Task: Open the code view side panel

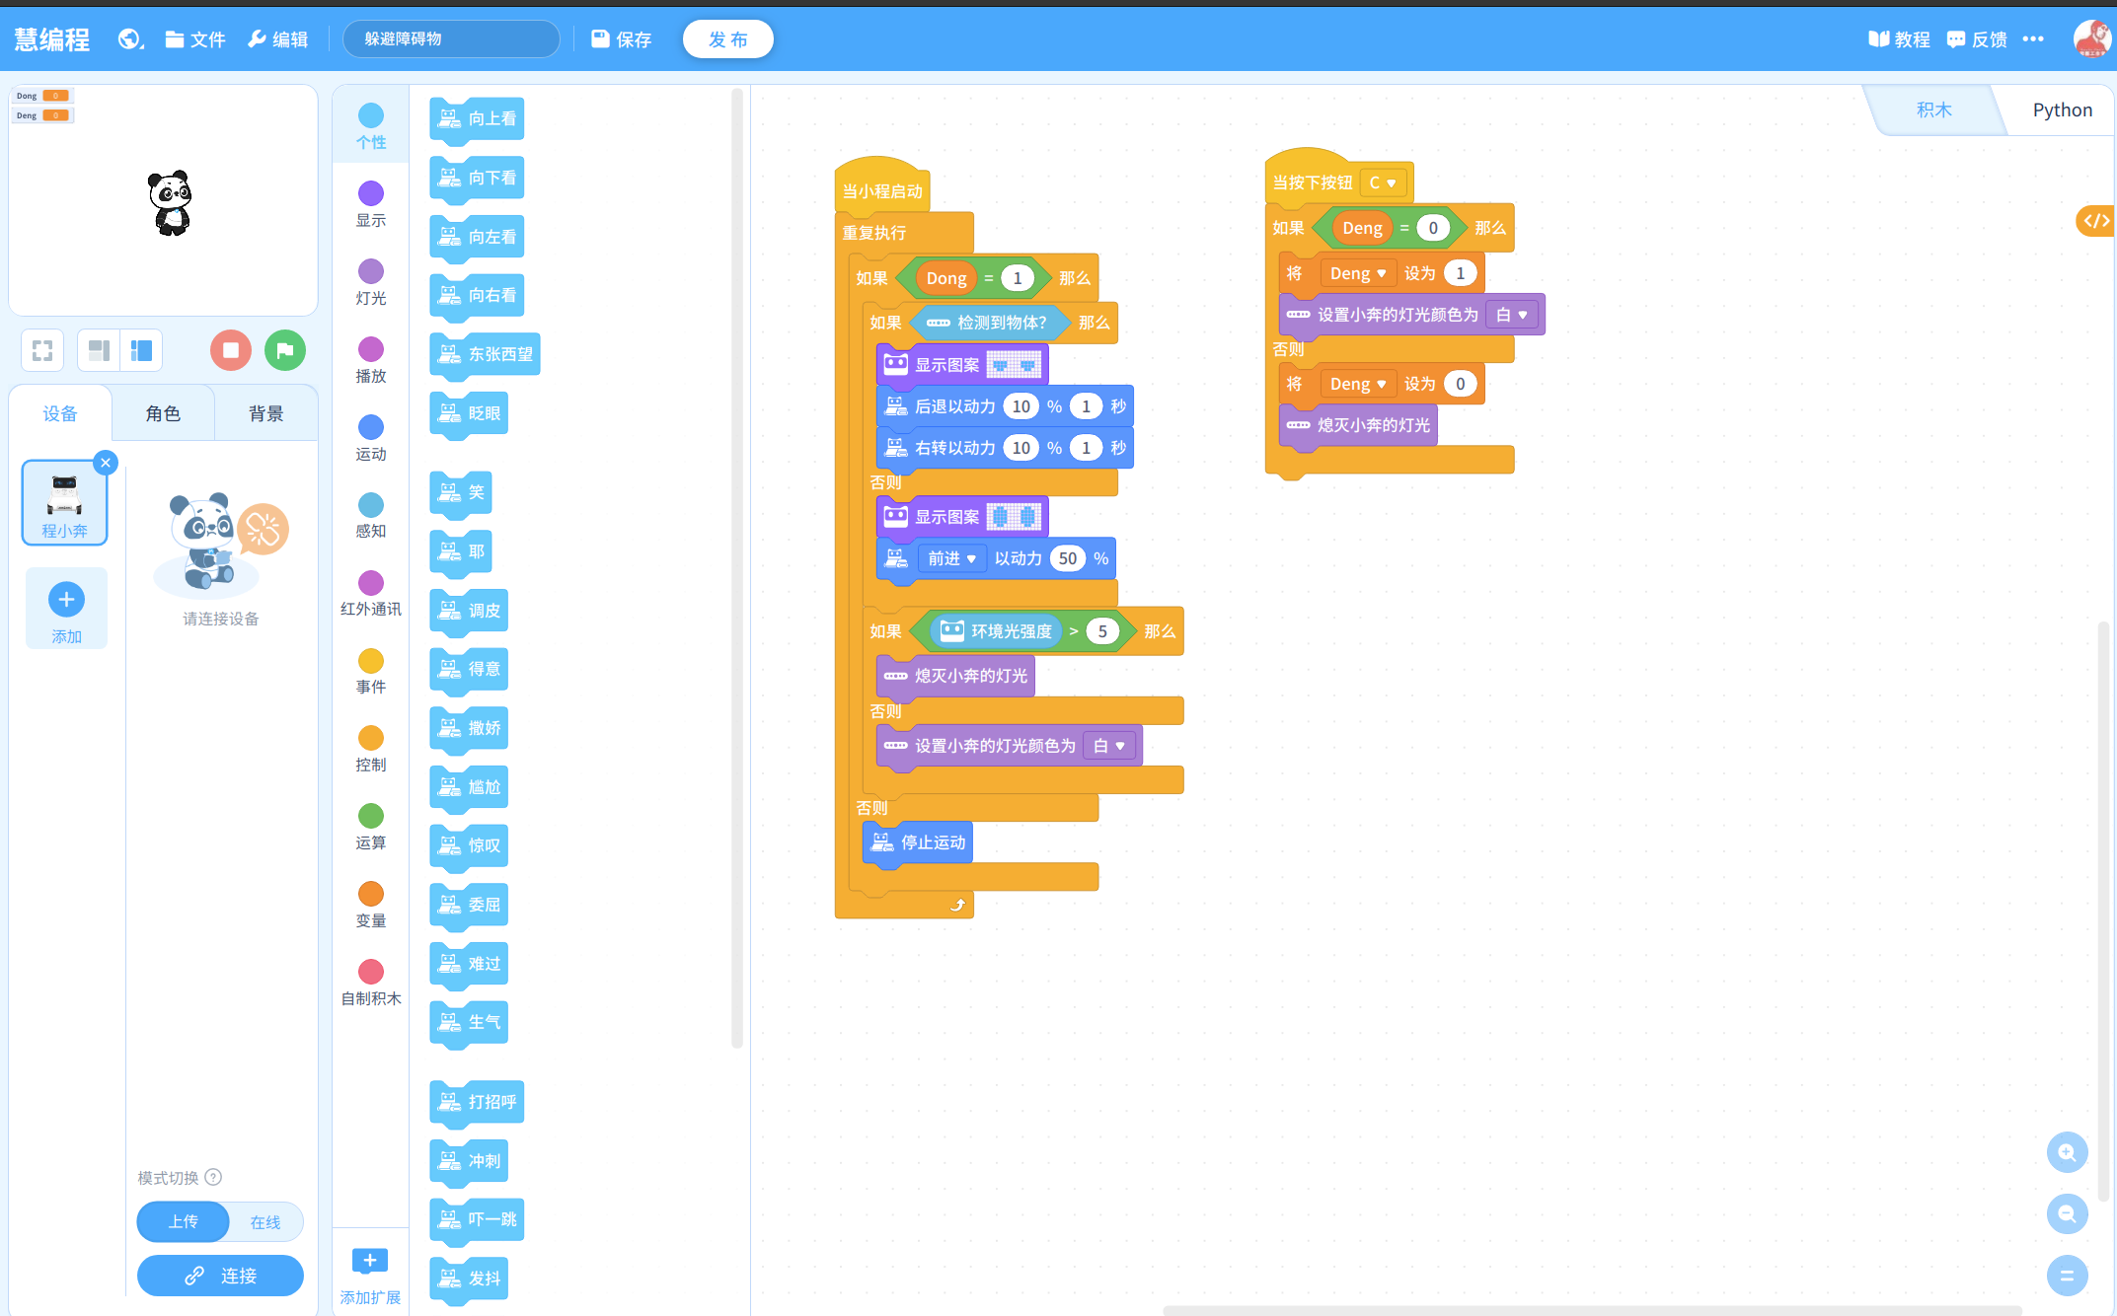Action: pyautogui.click(x=2095, y=221)
